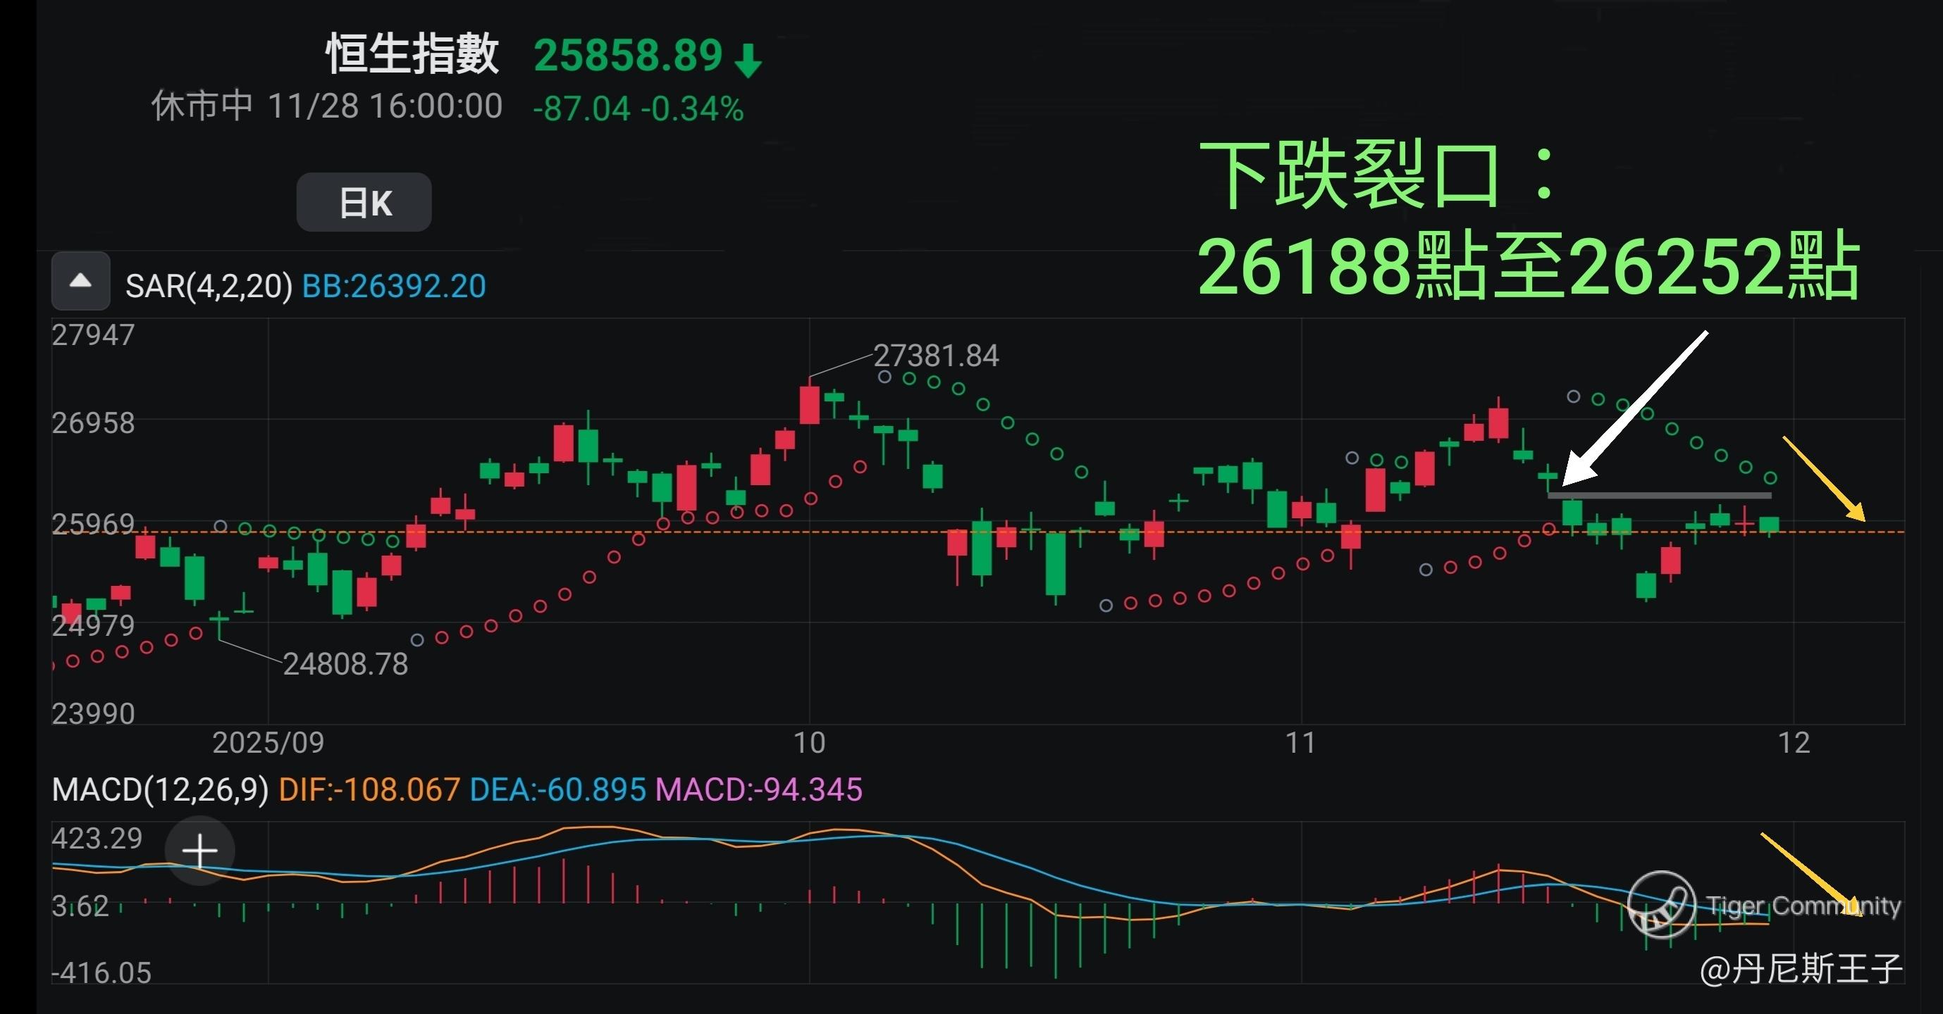Screen dimensions: 1943x1014
Task: Collapse the SAR indicator with up-arrow button
Action: pos(81,282)
